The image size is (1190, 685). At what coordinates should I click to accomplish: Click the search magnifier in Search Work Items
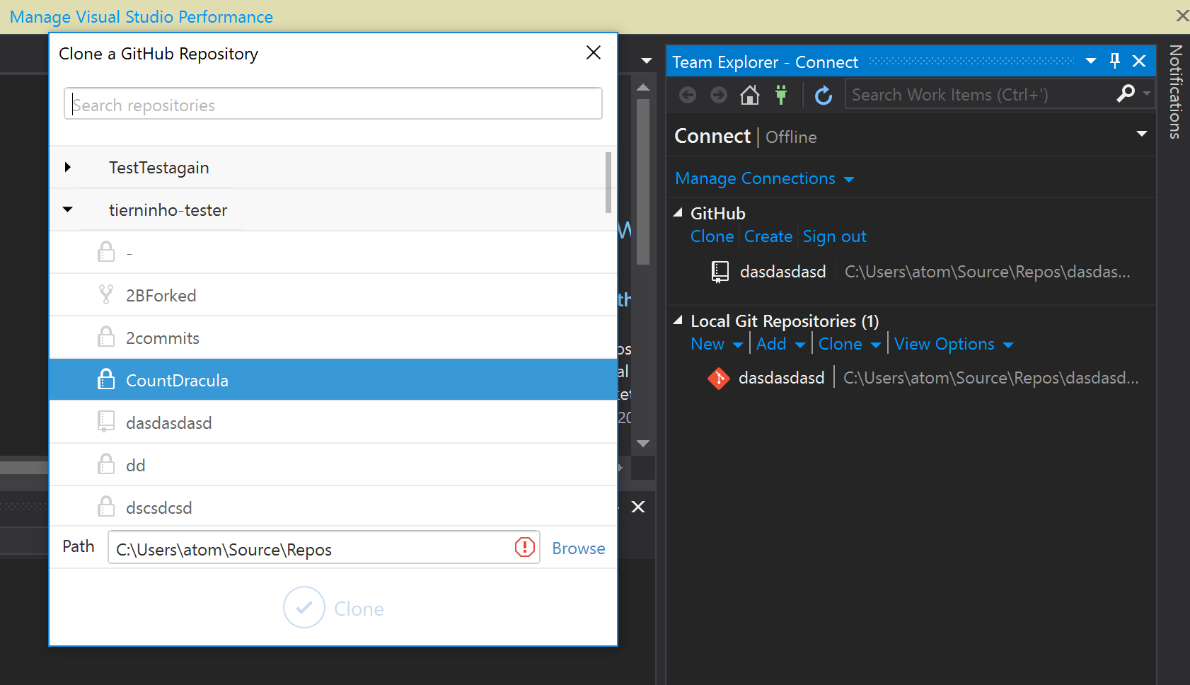[x=1126, y=94]
